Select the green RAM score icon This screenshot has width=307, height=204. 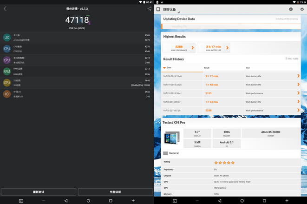pyautogui.click(x=7, y=72)
